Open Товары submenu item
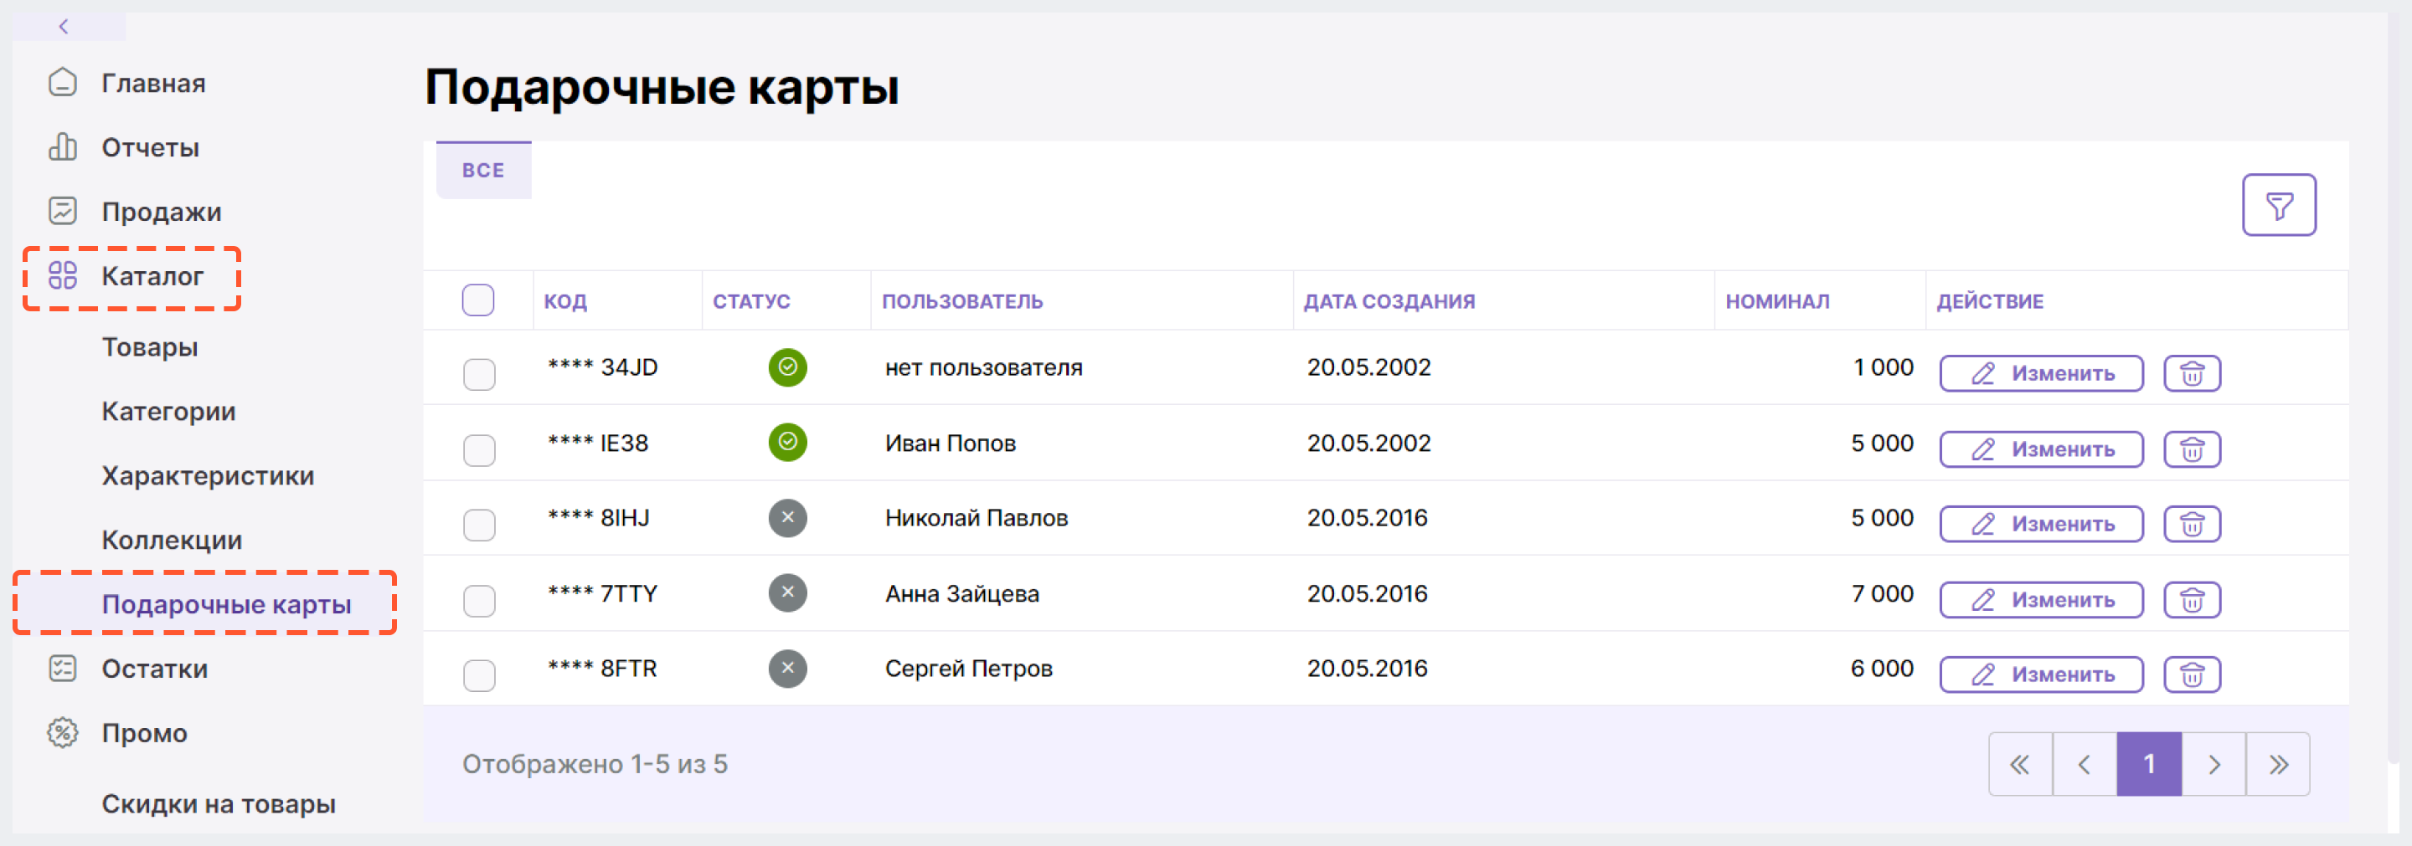This screenshot has height=846, width=2412. 150,347
